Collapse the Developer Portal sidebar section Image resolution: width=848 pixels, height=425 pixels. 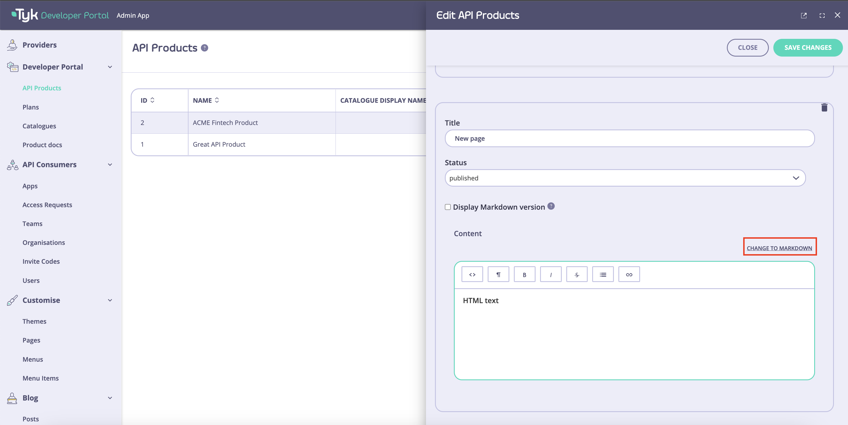(x=110, y=67)
